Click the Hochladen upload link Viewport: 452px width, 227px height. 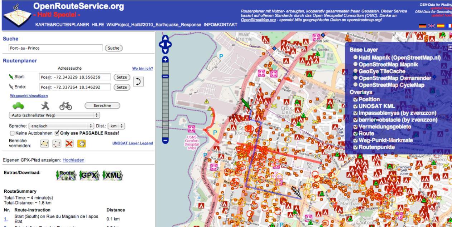click(73, 160)
